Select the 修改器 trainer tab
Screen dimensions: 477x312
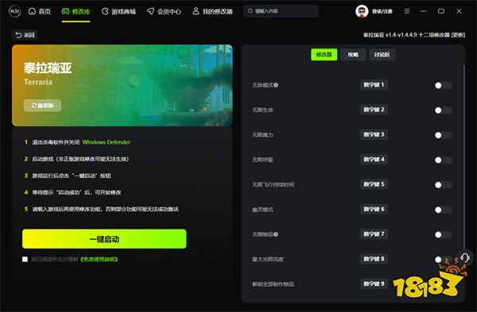(324, 55)
